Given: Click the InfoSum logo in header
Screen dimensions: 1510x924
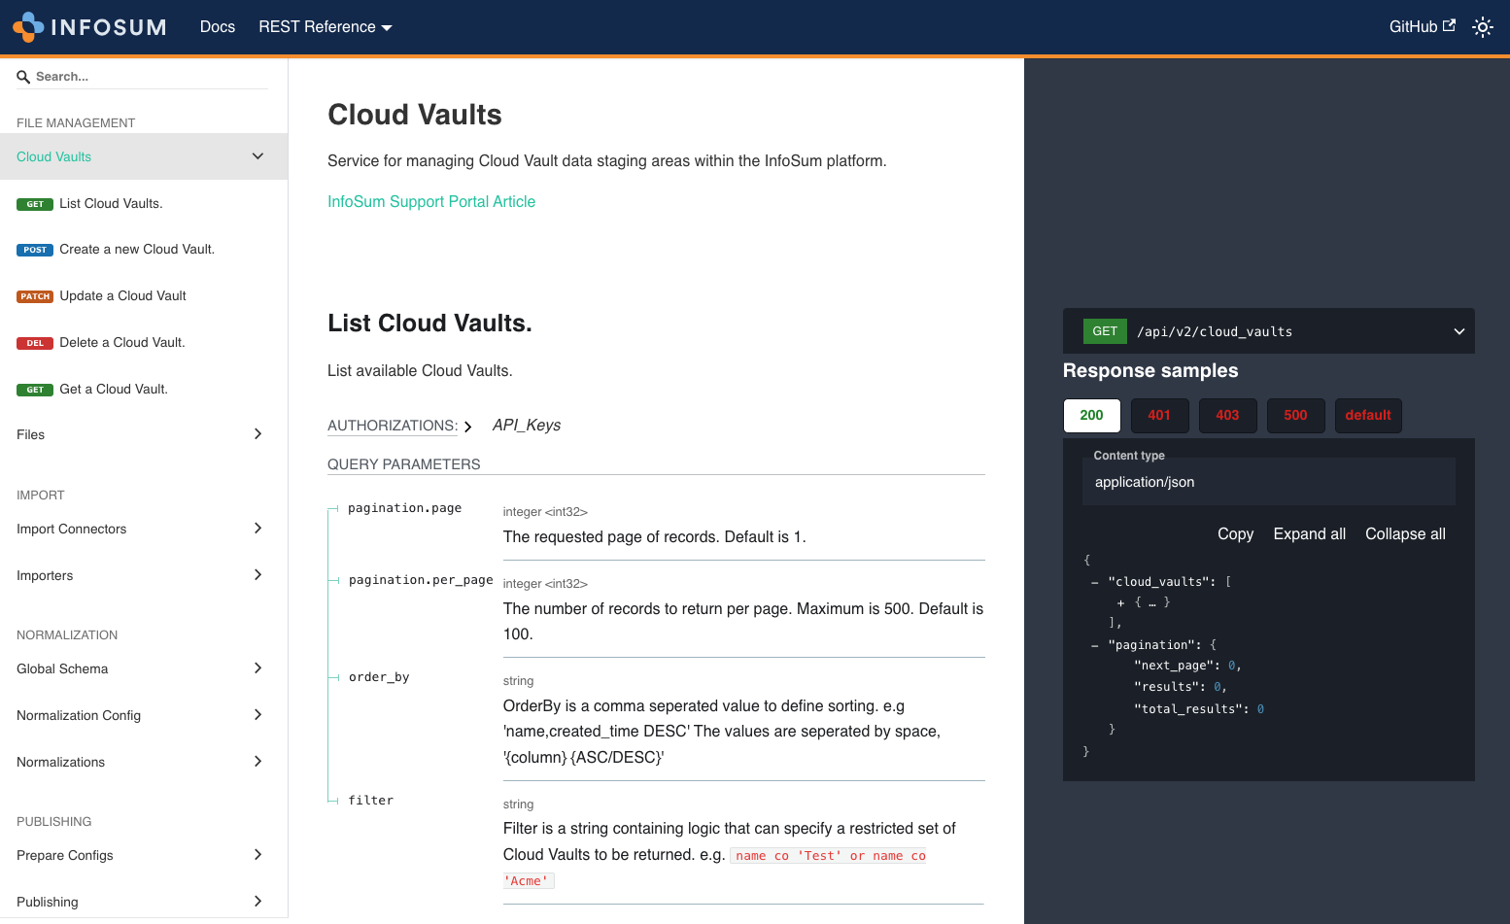Looking at the screenshot, I should coord(89,27).
